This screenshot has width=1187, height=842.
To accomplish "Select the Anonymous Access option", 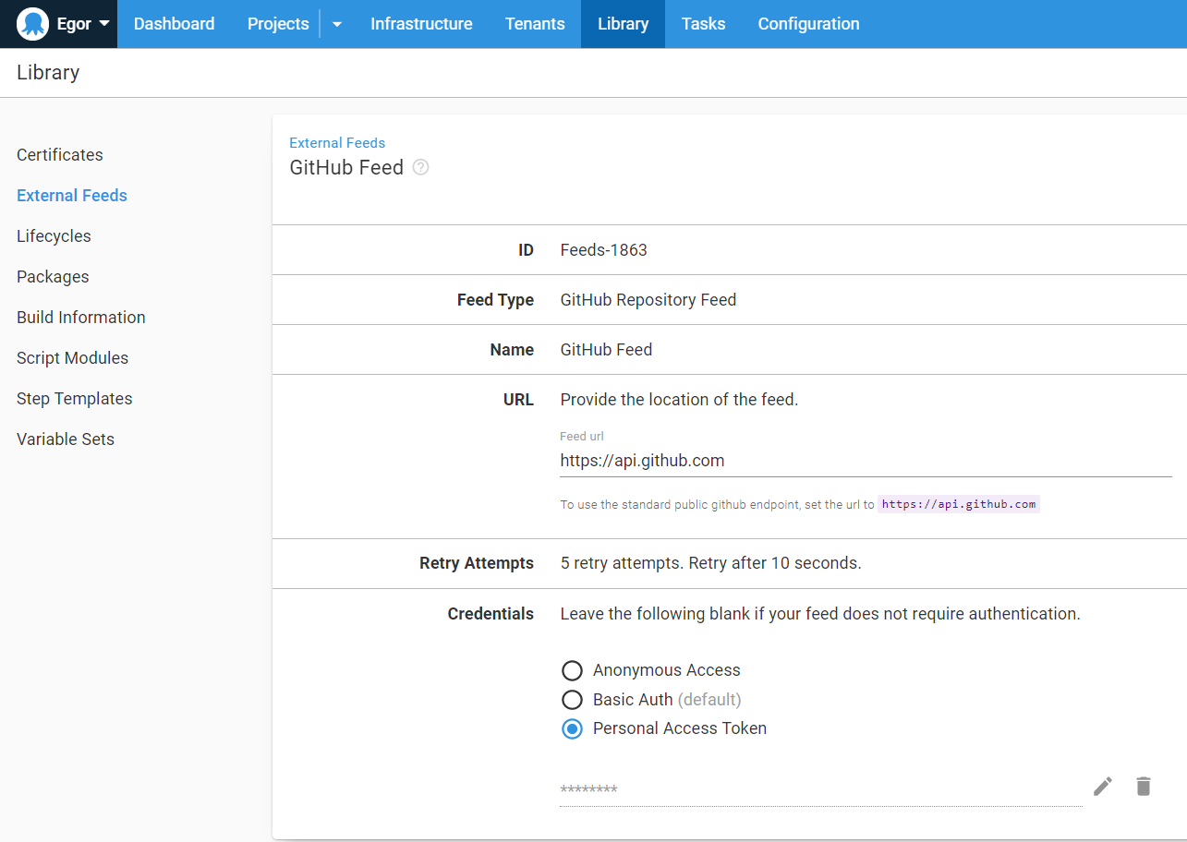I will [572, 670].
